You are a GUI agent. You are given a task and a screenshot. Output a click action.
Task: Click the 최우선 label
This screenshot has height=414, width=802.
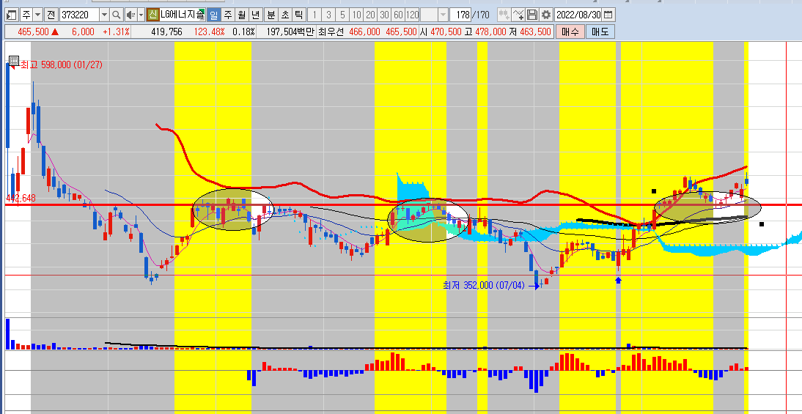(331, 32)
